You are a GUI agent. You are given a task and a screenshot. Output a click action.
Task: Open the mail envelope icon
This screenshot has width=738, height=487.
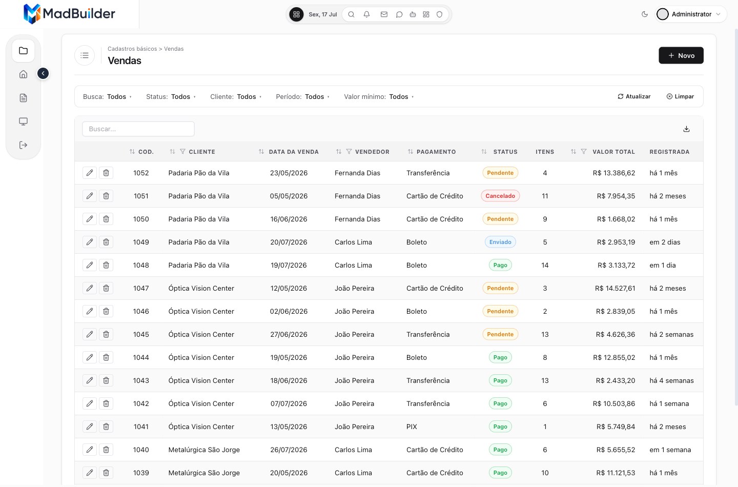click(x=384, y=14)
